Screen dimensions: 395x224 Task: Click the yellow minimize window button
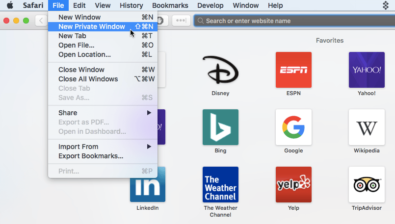pyautogui.click(x=16, y=21)
